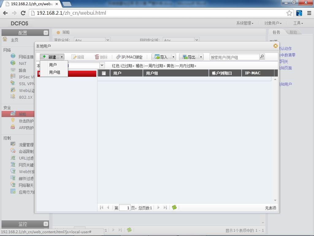Click the browser reload button
Image resolution: width=314 pixels, height=236 pixels.
coord(23,13)
